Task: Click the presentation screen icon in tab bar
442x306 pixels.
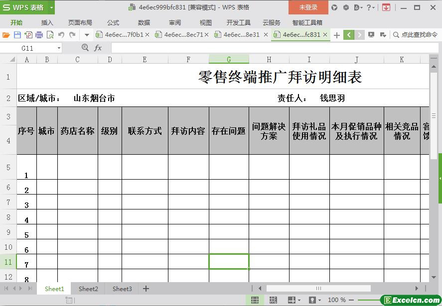Action: (371, 35)
